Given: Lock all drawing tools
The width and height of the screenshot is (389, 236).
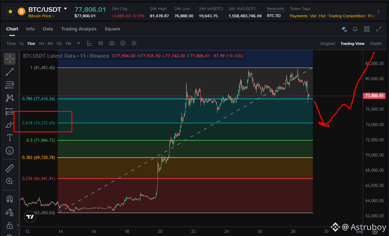Looking at the screenshot, I should (10, 225).
